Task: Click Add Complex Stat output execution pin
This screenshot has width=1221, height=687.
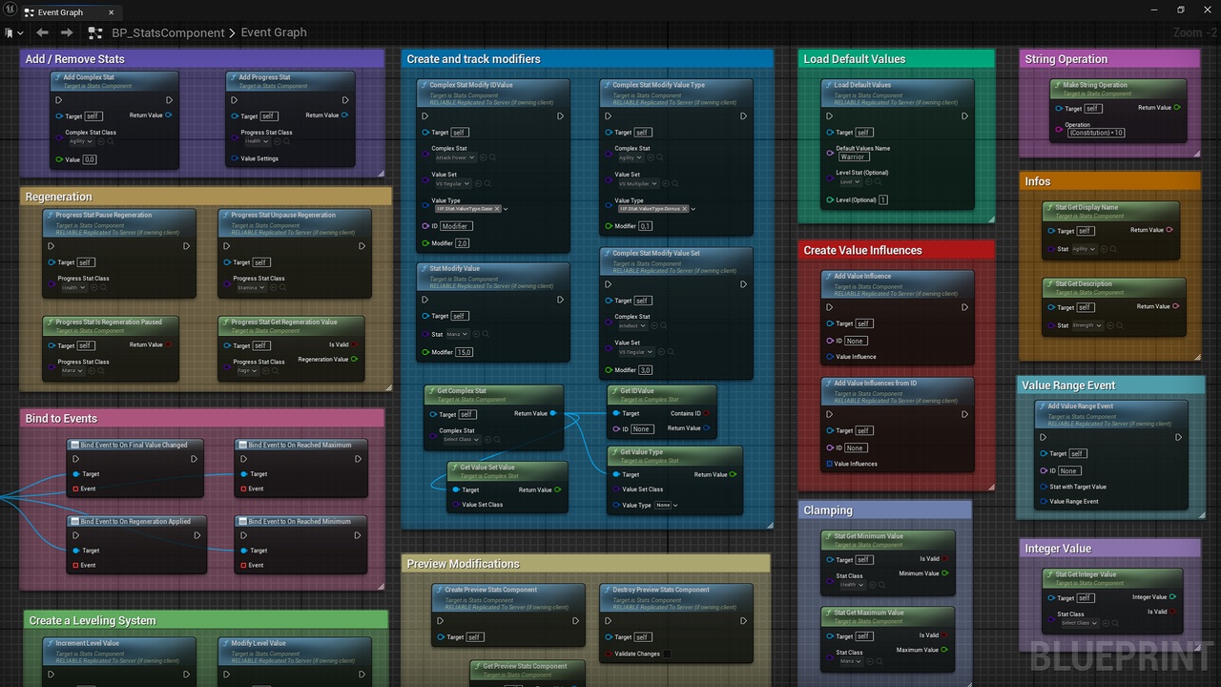Action: click(169, 99)
